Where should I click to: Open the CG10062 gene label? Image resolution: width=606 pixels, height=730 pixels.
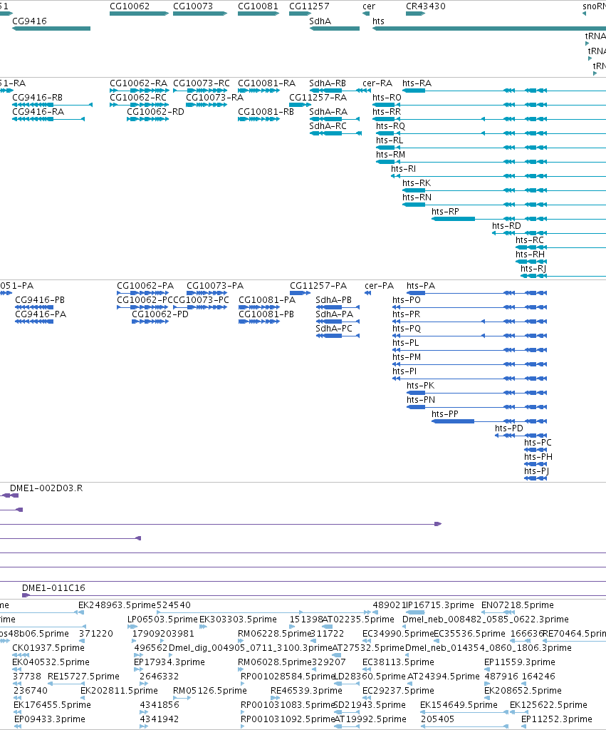[130, 6]
